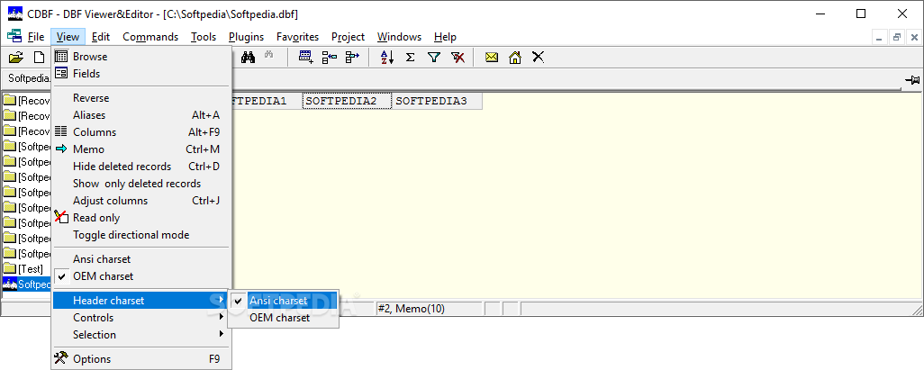Click the CDBF app icon in title bar
The width and height of the screenshot is (924, 370).
15,13
